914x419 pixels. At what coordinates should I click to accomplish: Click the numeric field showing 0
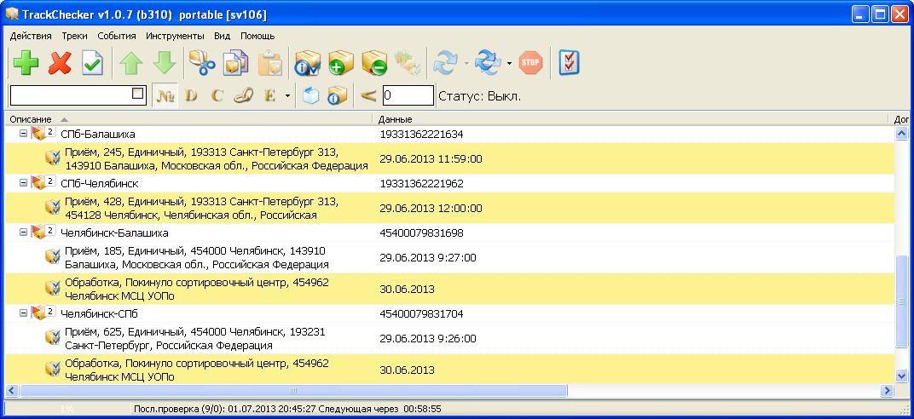coord(408,95)
